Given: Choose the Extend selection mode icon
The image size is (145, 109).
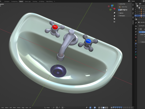Looking at the screenshot, I should (121, 10).
